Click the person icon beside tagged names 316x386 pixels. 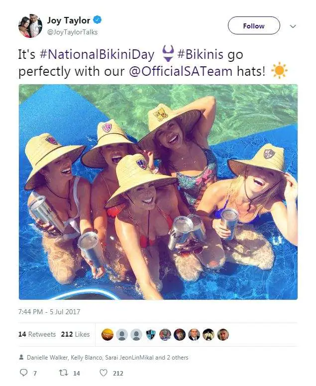coord(21,357)
